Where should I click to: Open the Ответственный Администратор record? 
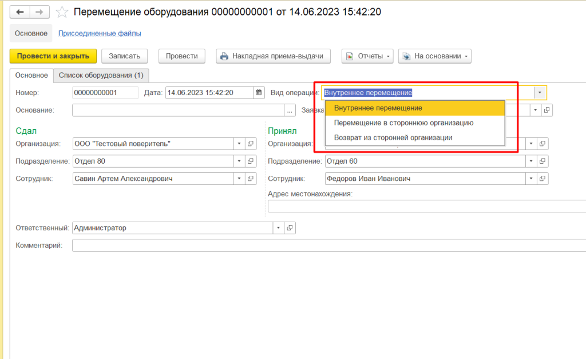(x=290, y=228)
